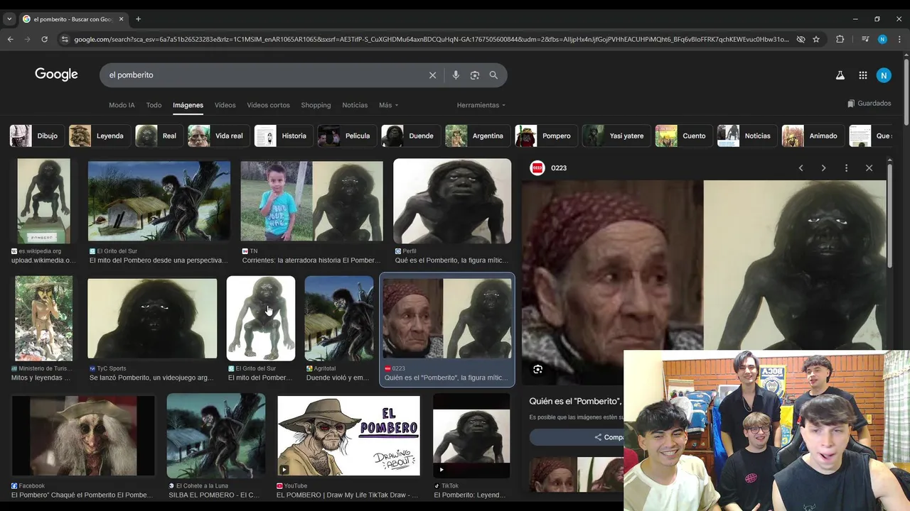Open the es.wikipedia.org Pombero statue thumbnail
910x511 pixels.
pos(44,201)
